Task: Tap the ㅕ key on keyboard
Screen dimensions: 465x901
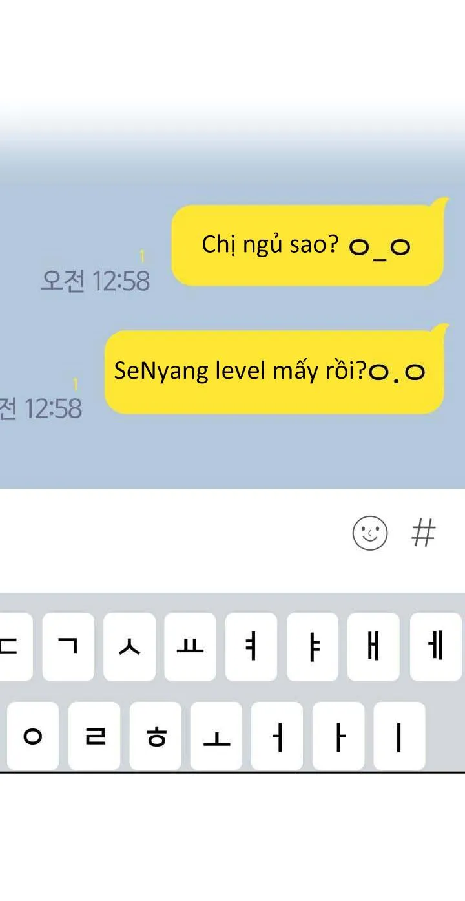Action: tap(251, 647)
